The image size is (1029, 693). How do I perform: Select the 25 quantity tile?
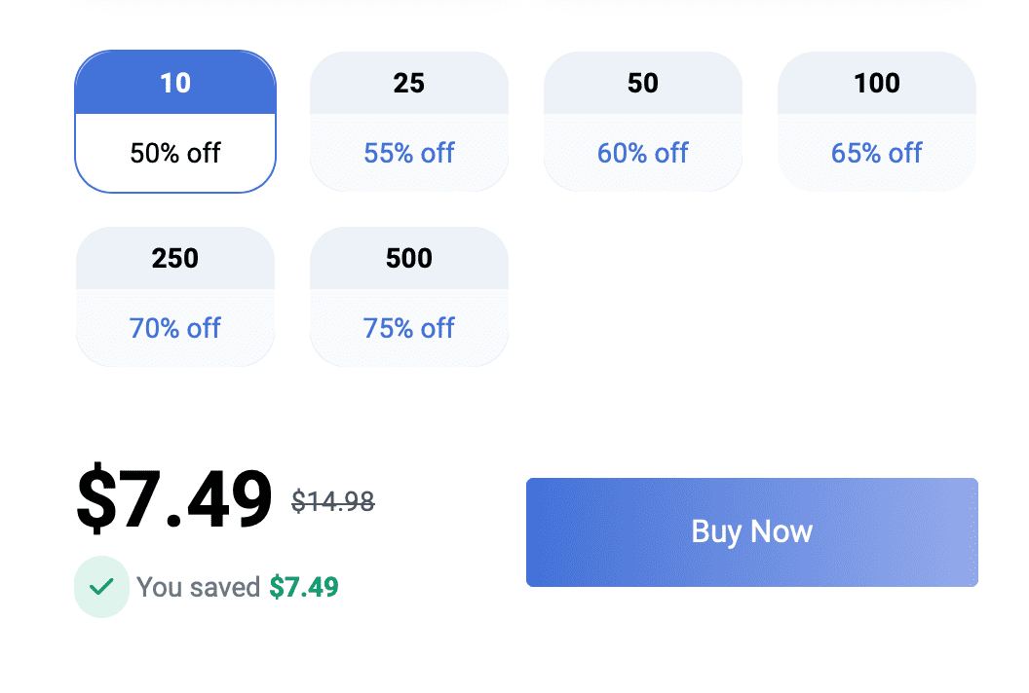point(408,121)
